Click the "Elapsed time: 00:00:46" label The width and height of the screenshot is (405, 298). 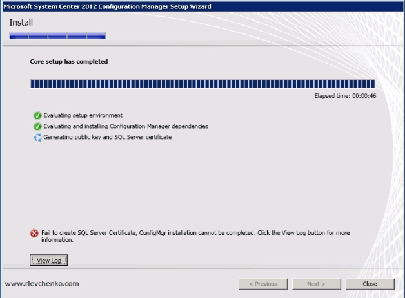pyautogui.click(x=345, y=96)
